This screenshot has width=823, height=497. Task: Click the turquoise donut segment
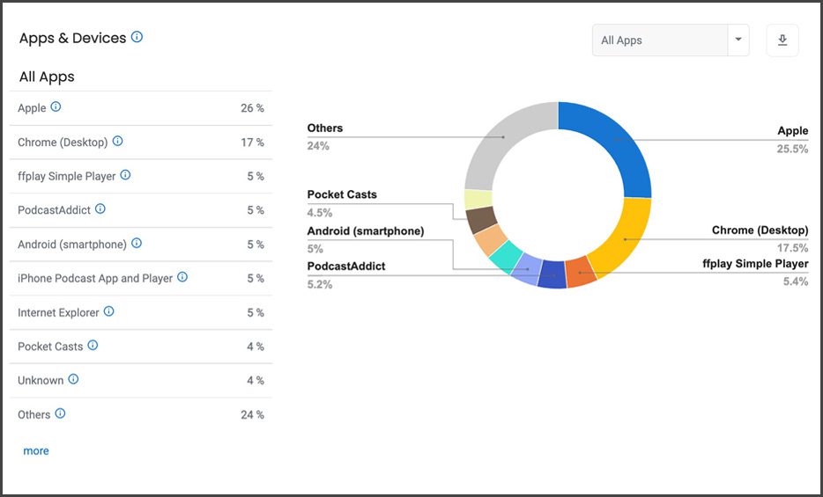point(506,256)
